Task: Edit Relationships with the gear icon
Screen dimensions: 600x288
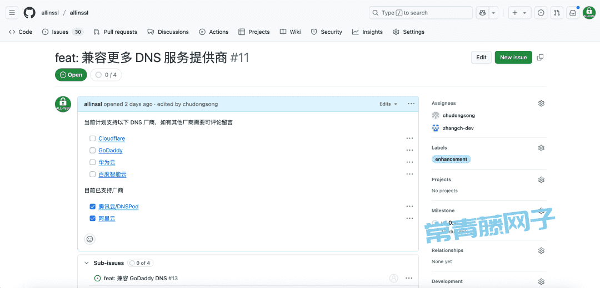Action: 541,251
